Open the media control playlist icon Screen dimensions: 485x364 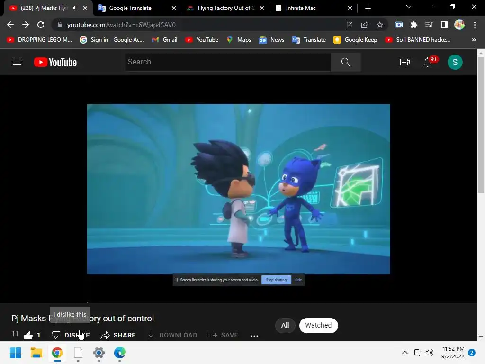tap(429, 25)
